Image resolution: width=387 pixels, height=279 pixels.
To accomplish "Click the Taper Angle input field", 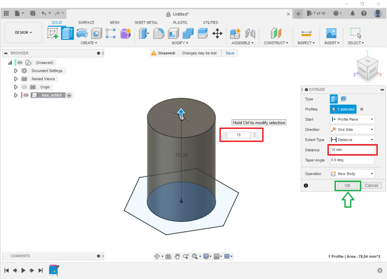I will [352, 160].
